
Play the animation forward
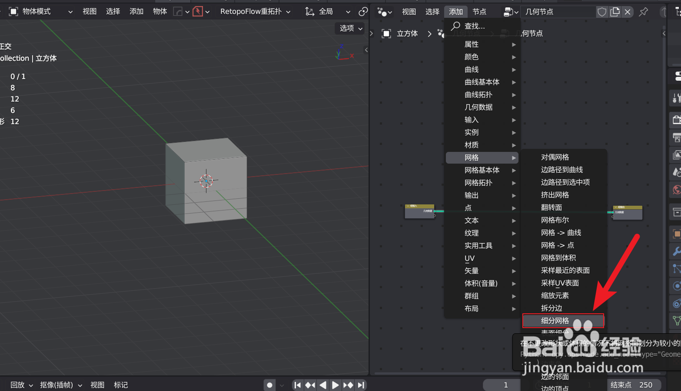(x=336, y=385)
